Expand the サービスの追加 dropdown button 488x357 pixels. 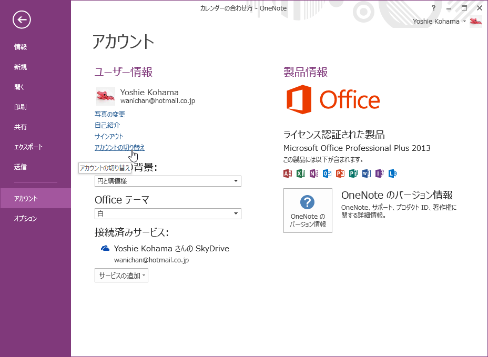pos(121,276)
